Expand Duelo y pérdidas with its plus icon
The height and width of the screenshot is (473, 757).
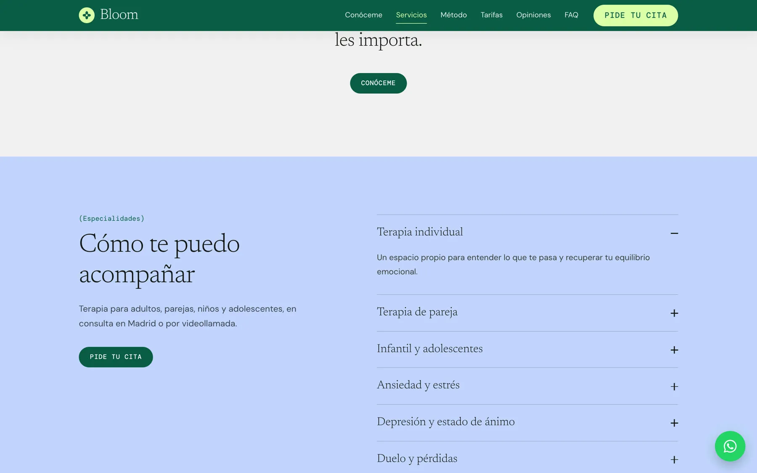pyautogui.click(x=674, y=460)
